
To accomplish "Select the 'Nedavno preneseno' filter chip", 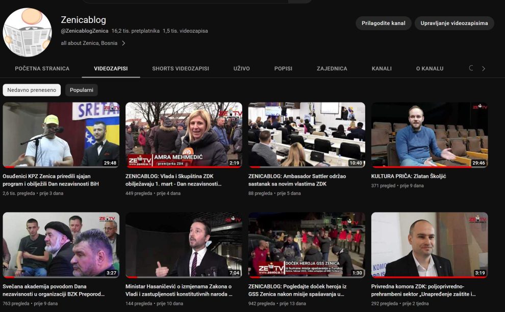I will point(32,90).
